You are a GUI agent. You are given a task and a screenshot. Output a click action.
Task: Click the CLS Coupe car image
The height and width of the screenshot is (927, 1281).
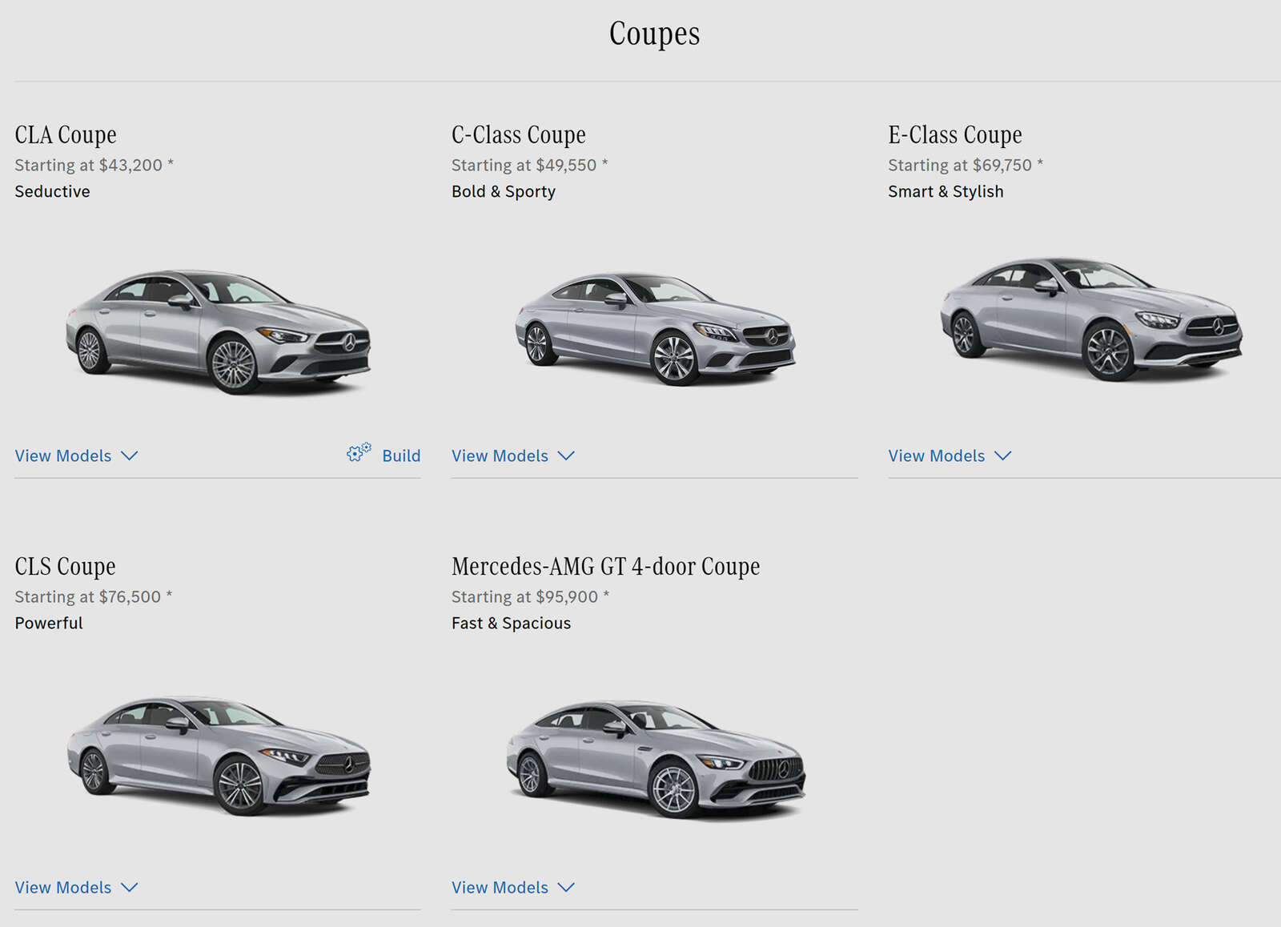pyautogui.click(x=218, y=755)
